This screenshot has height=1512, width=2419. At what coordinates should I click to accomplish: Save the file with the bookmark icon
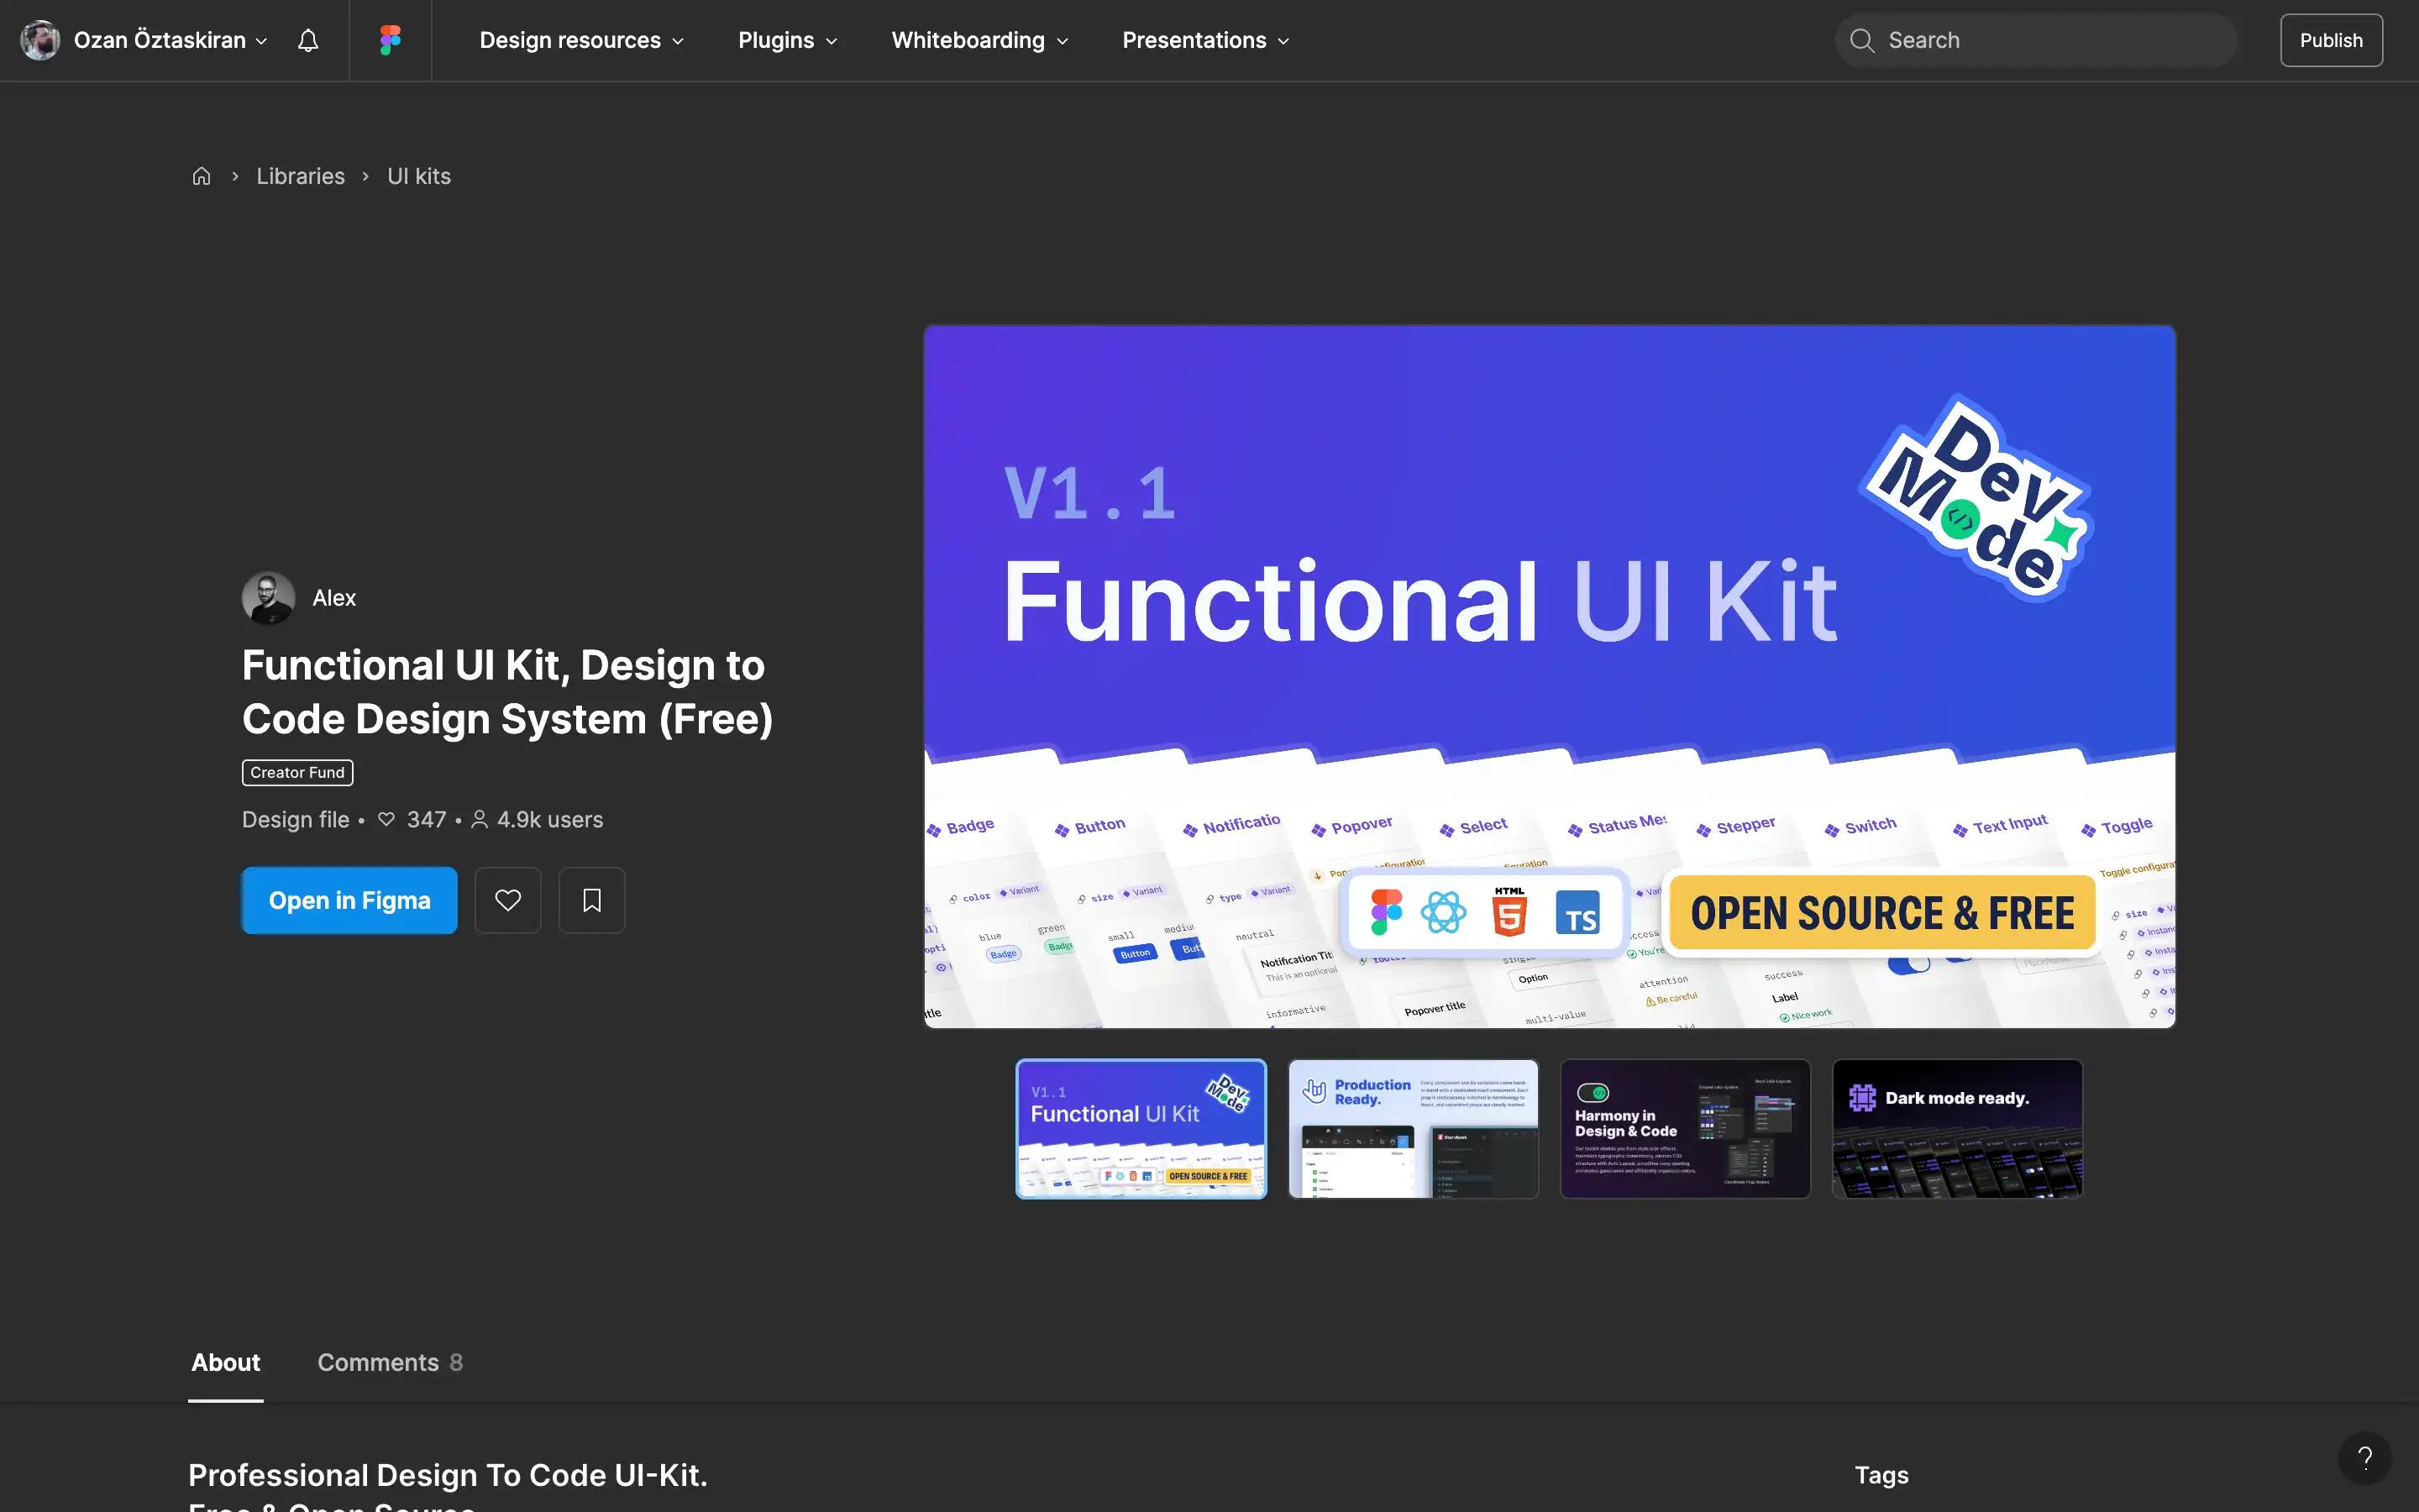point(592,900)
